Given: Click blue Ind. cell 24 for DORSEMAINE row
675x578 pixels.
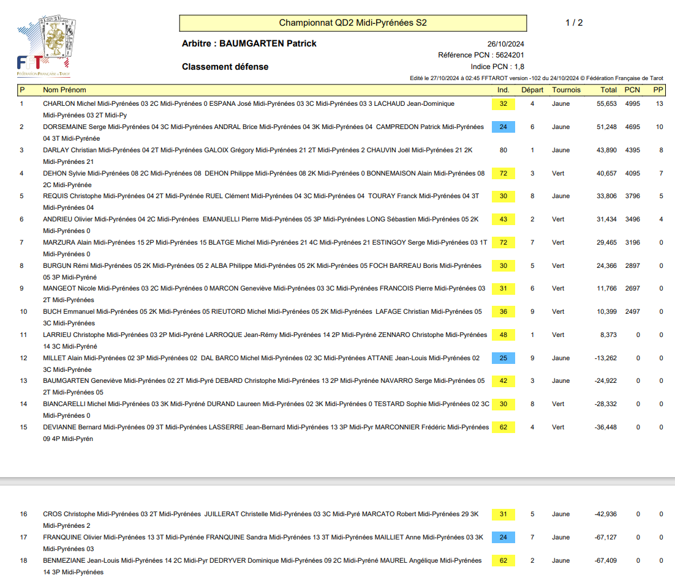Looking at the screenshot, I should coord(503,127).
